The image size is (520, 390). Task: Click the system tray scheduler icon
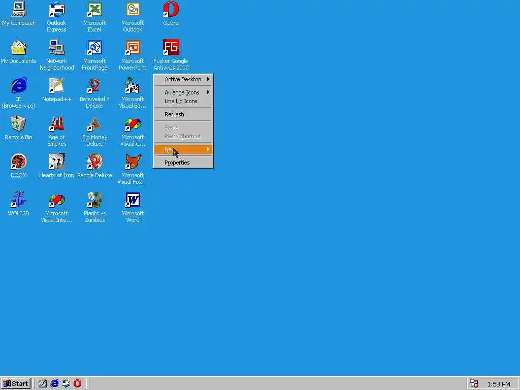click(474, 384)
